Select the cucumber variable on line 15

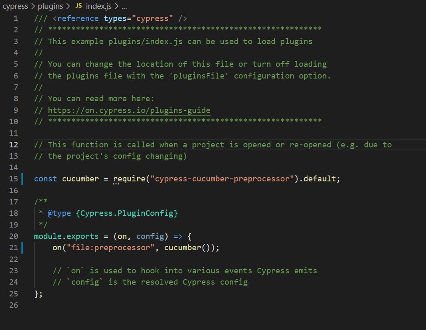pyautogui.click(x=80, y=178)
